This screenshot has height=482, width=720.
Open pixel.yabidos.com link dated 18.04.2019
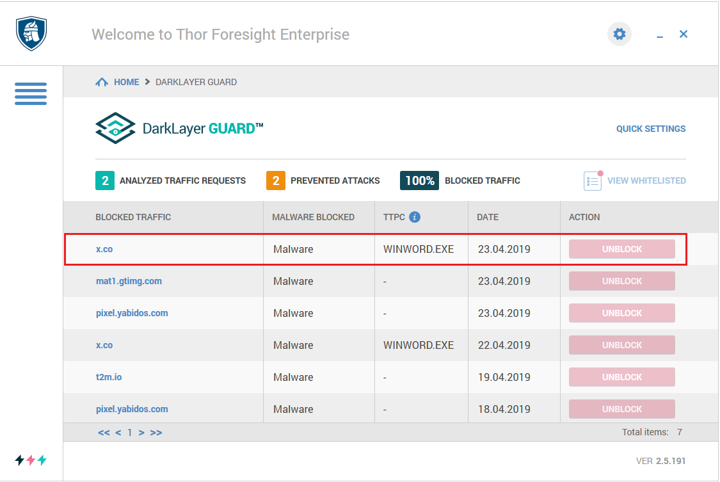132,409
